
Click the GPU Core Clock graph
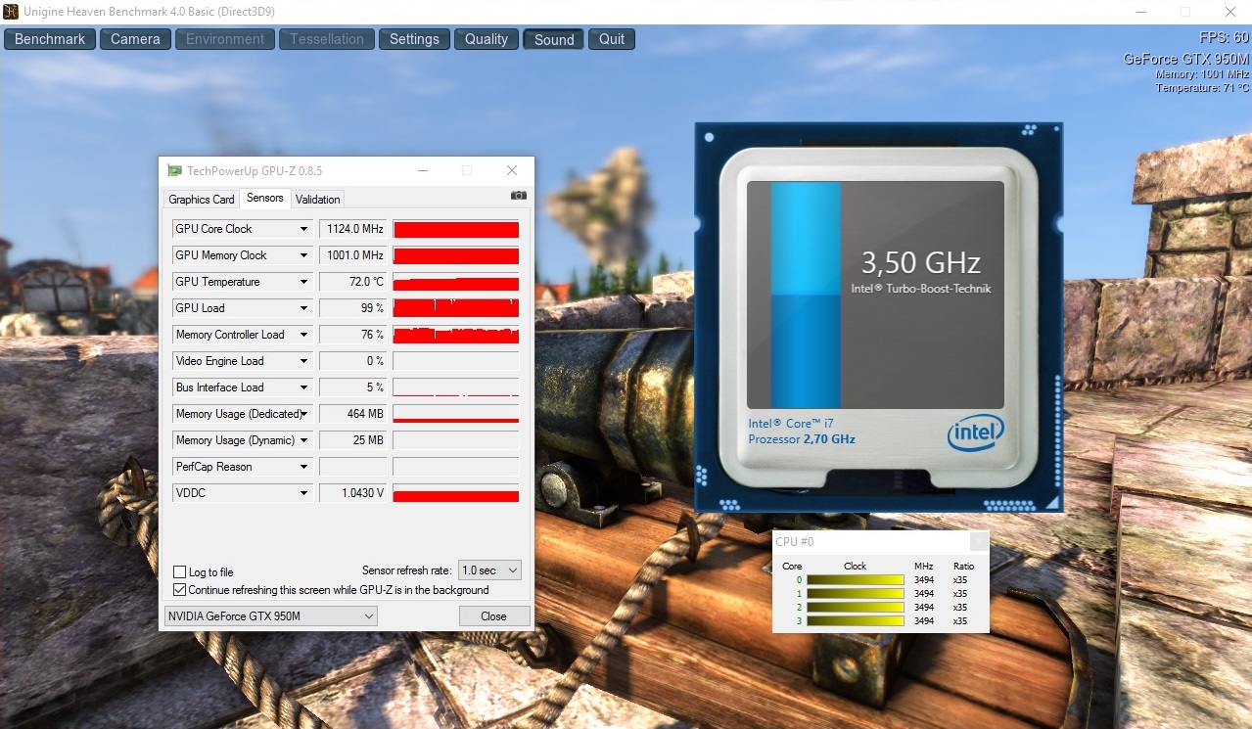(x=456, y=229)
